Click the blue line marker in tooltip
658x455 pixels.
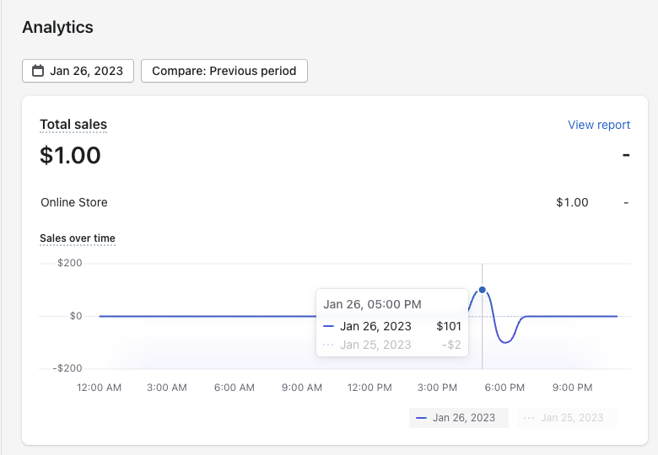[329, 327]
